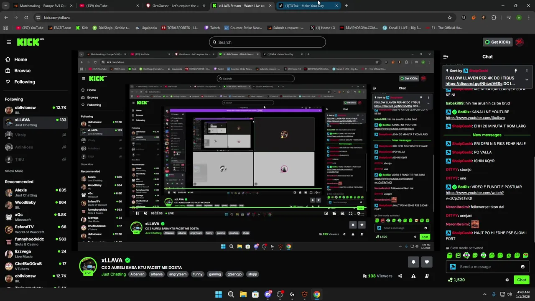Share the xLLAVA stream
Screen dimensions: 535x301
coord(400,276)
